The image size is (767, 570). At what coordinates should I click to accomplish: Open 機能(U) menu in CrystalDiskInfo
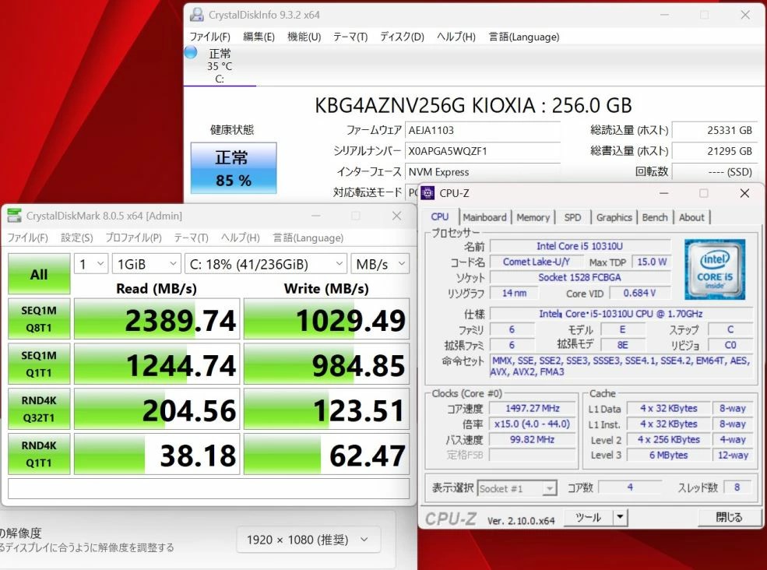(x=304, y=37)
